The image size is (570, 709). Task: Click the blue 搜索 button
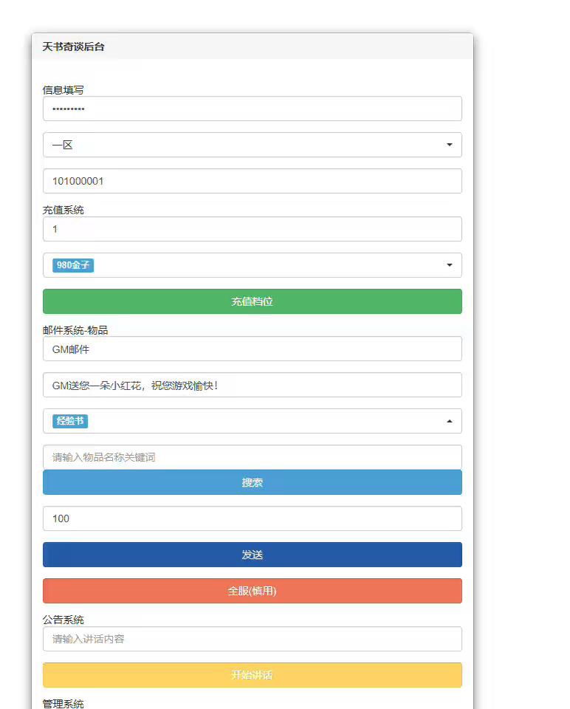253,482
